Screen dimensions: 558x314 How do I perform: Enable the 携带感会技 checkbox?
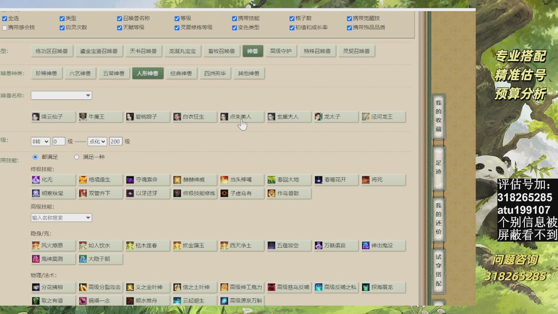tap(5, 27)
